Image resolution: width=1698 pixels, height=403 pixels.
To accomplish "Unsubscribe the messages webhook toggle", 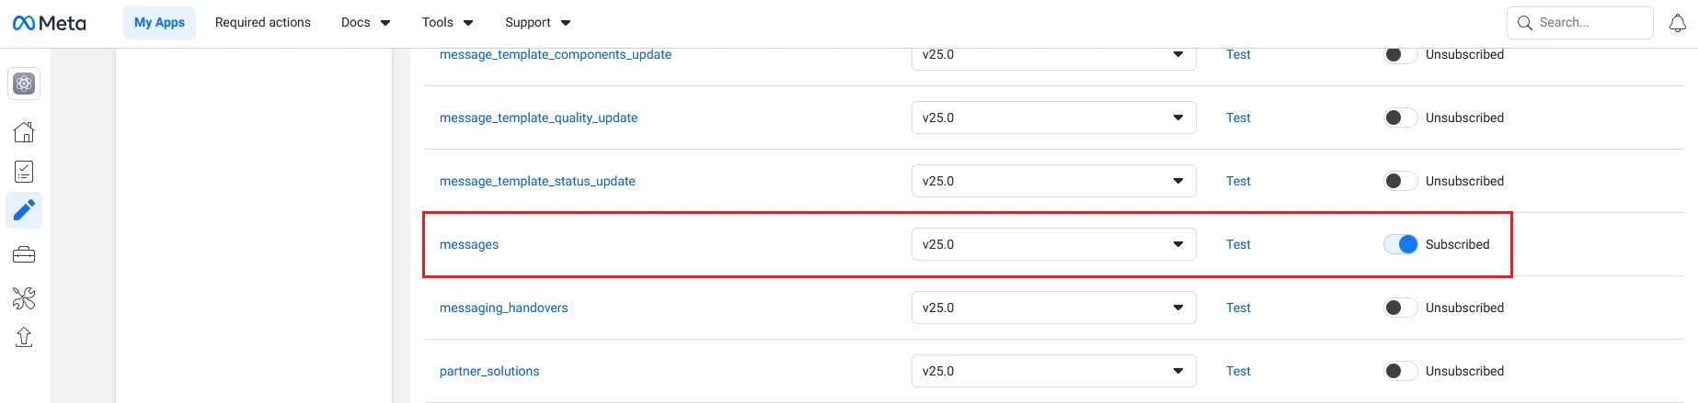I will coord(1401,244).
